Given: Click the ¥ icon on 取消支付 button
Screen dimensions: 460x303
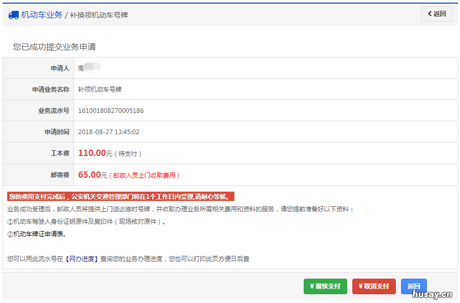Looking at the screenshot, I should (361, 286).
